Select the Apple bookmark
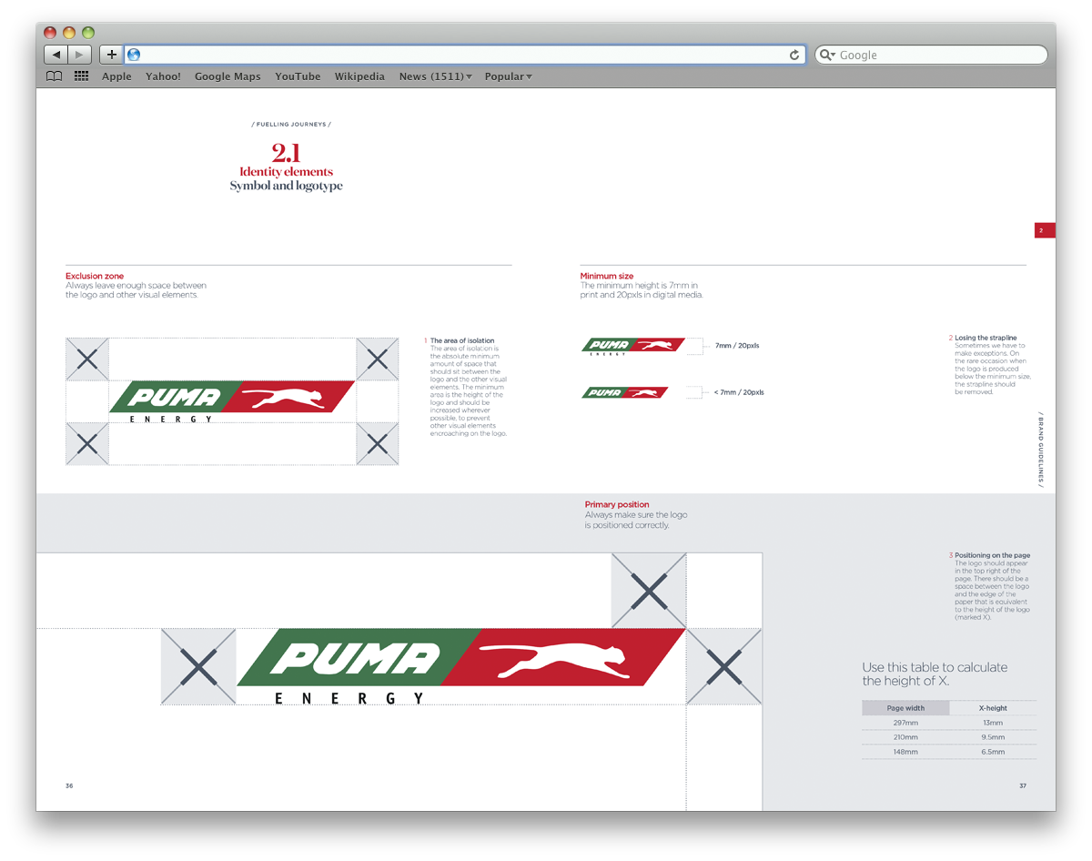1092x861 pixels. pyautogui.click(x=116, y=76)
